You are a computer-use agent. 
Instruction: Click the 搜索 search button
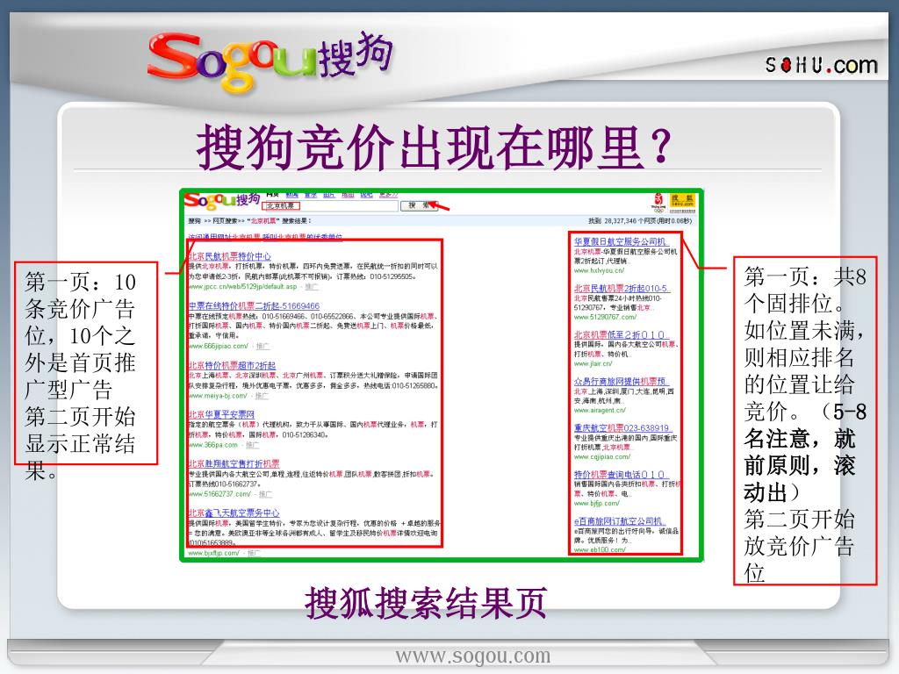420,205
